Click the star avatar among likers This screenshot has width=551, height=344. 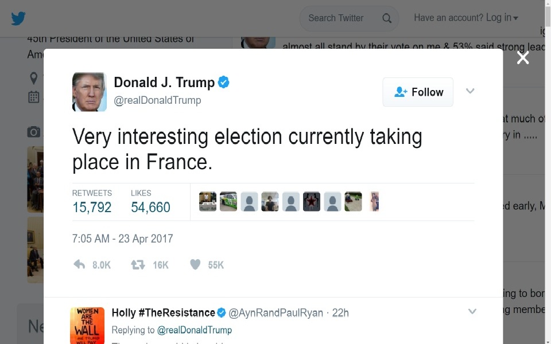pos(312,201)
